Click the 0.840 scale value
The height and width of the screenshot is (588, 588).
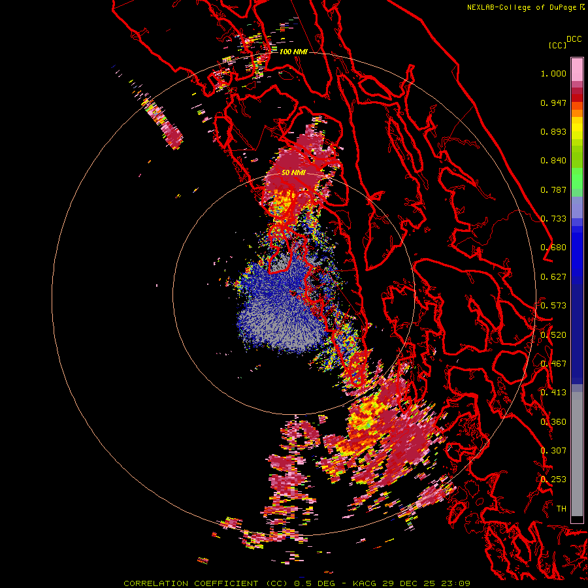click(553, 161)
